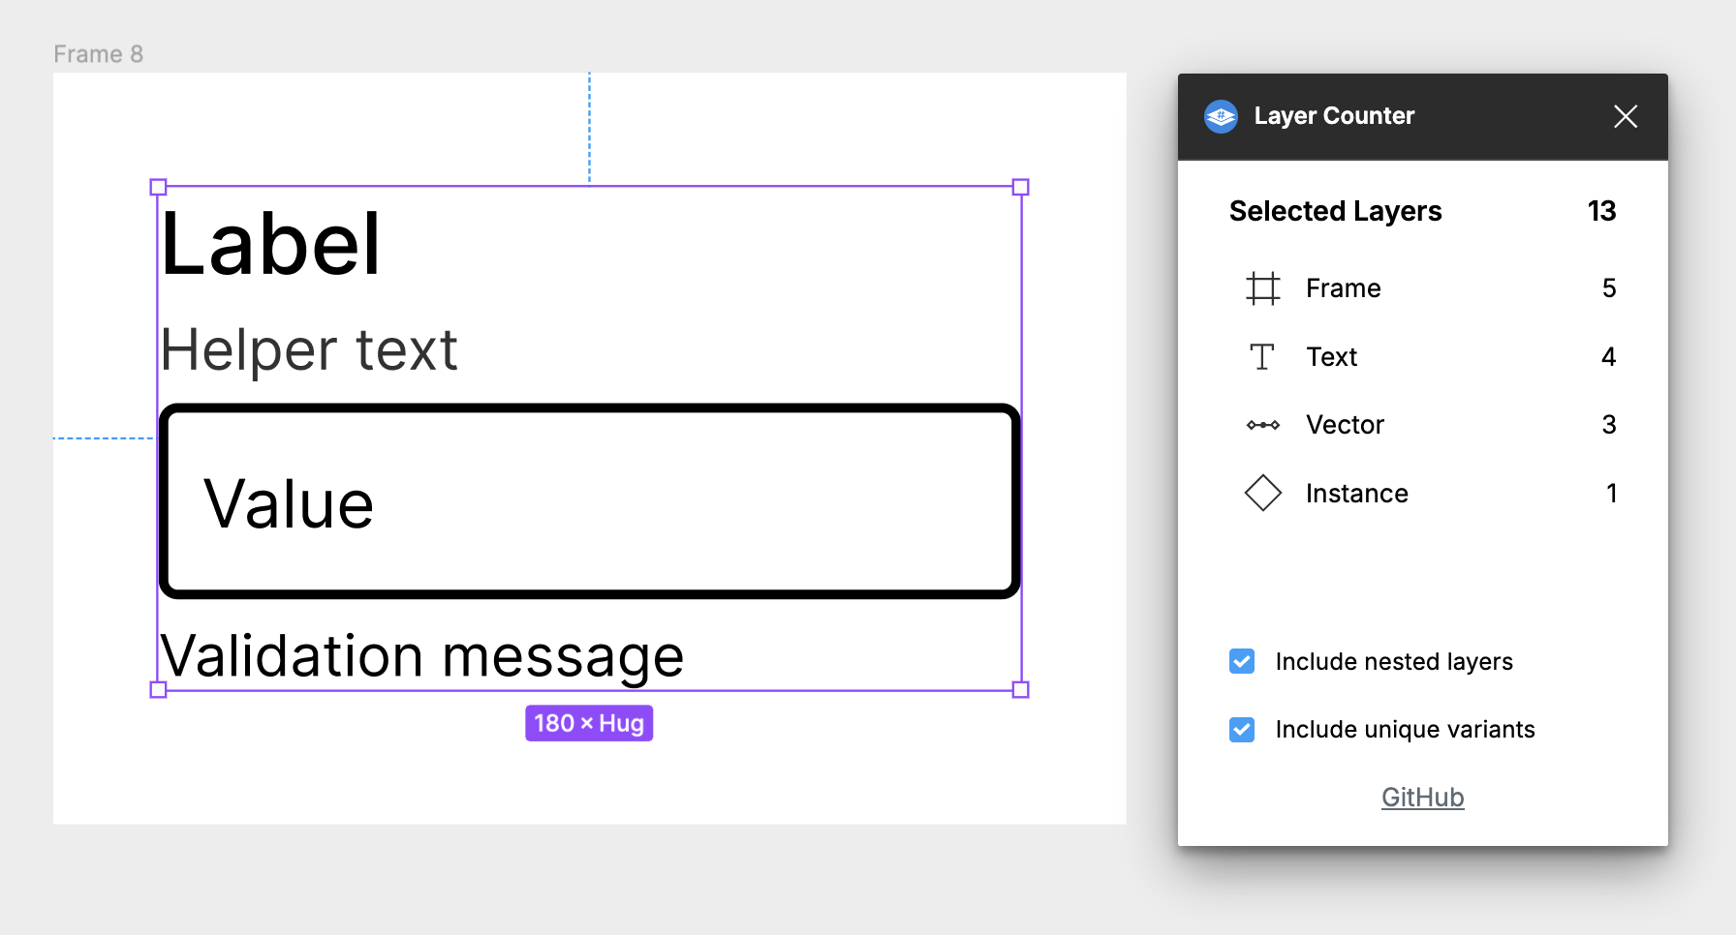Screen dimensions: 1736x935
Task: Click the Instance diamond icon
Action: click(x=1262, y=493)
